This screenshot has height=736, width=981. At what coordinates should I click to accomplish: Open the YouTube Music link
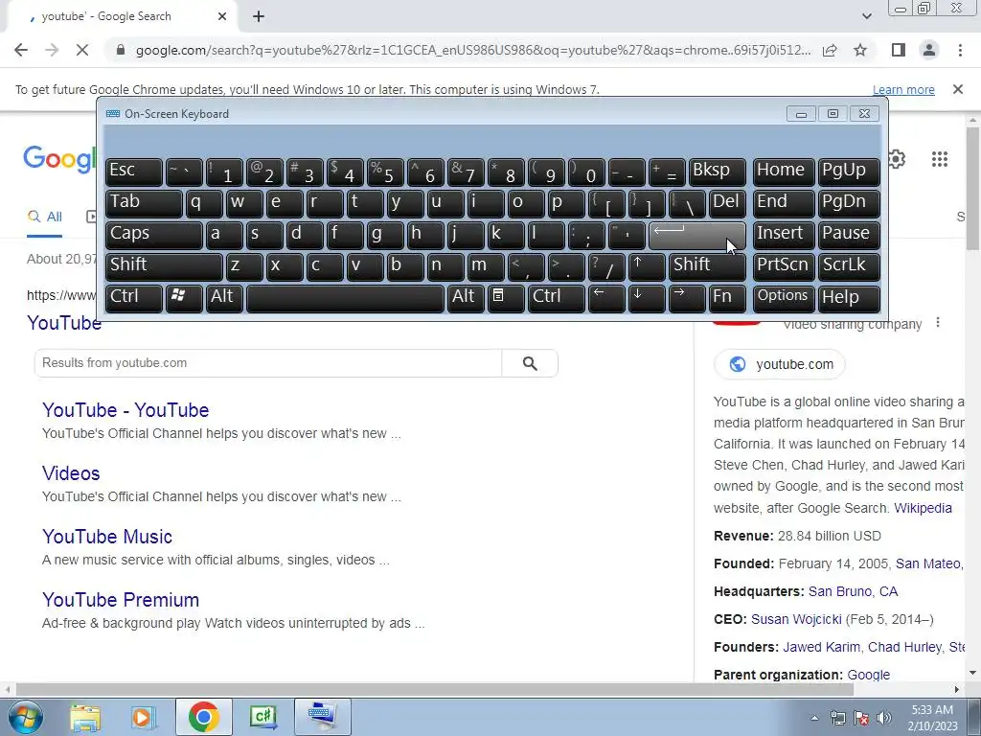(x=107, y=537)
